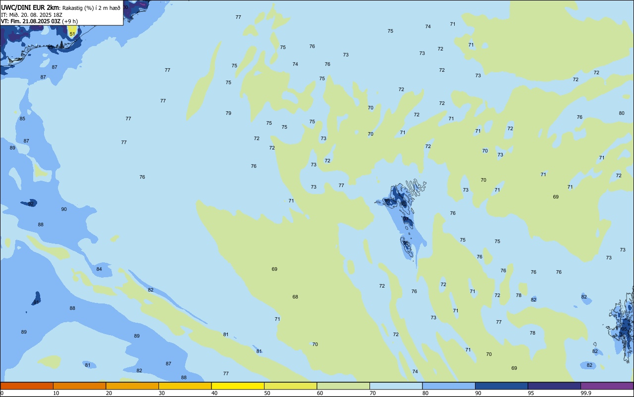Viewport: 634px width, 397px height.
Task: Select the "IT: Mið. 20. 08. 2025 18Z" line
Action: (31, 15)
